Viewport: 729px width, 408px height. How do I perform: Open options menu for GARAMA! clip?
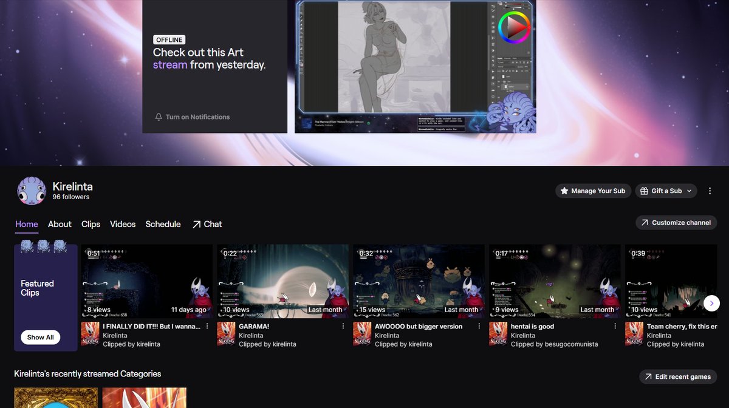(x=343, y=327)
